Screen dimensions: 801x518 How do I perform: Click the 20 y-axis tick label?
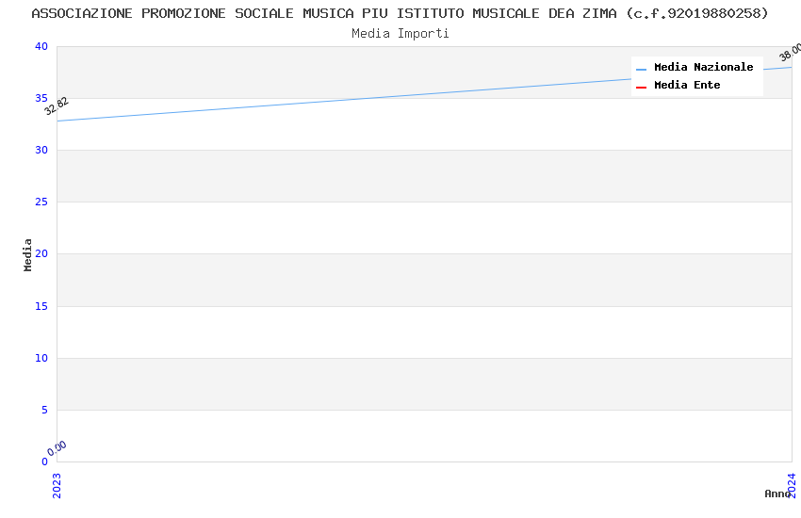pyautogui.click(x=41, y=254)
